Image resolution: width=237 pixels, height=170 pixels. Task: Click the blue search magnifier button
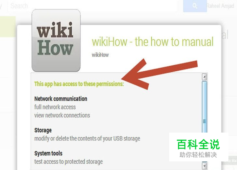tap(195, 6)
